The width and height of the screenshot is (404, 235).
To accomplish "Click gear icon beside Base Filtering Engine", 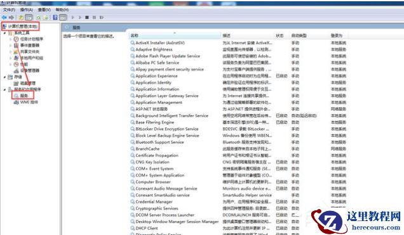I will coord(132,122).
